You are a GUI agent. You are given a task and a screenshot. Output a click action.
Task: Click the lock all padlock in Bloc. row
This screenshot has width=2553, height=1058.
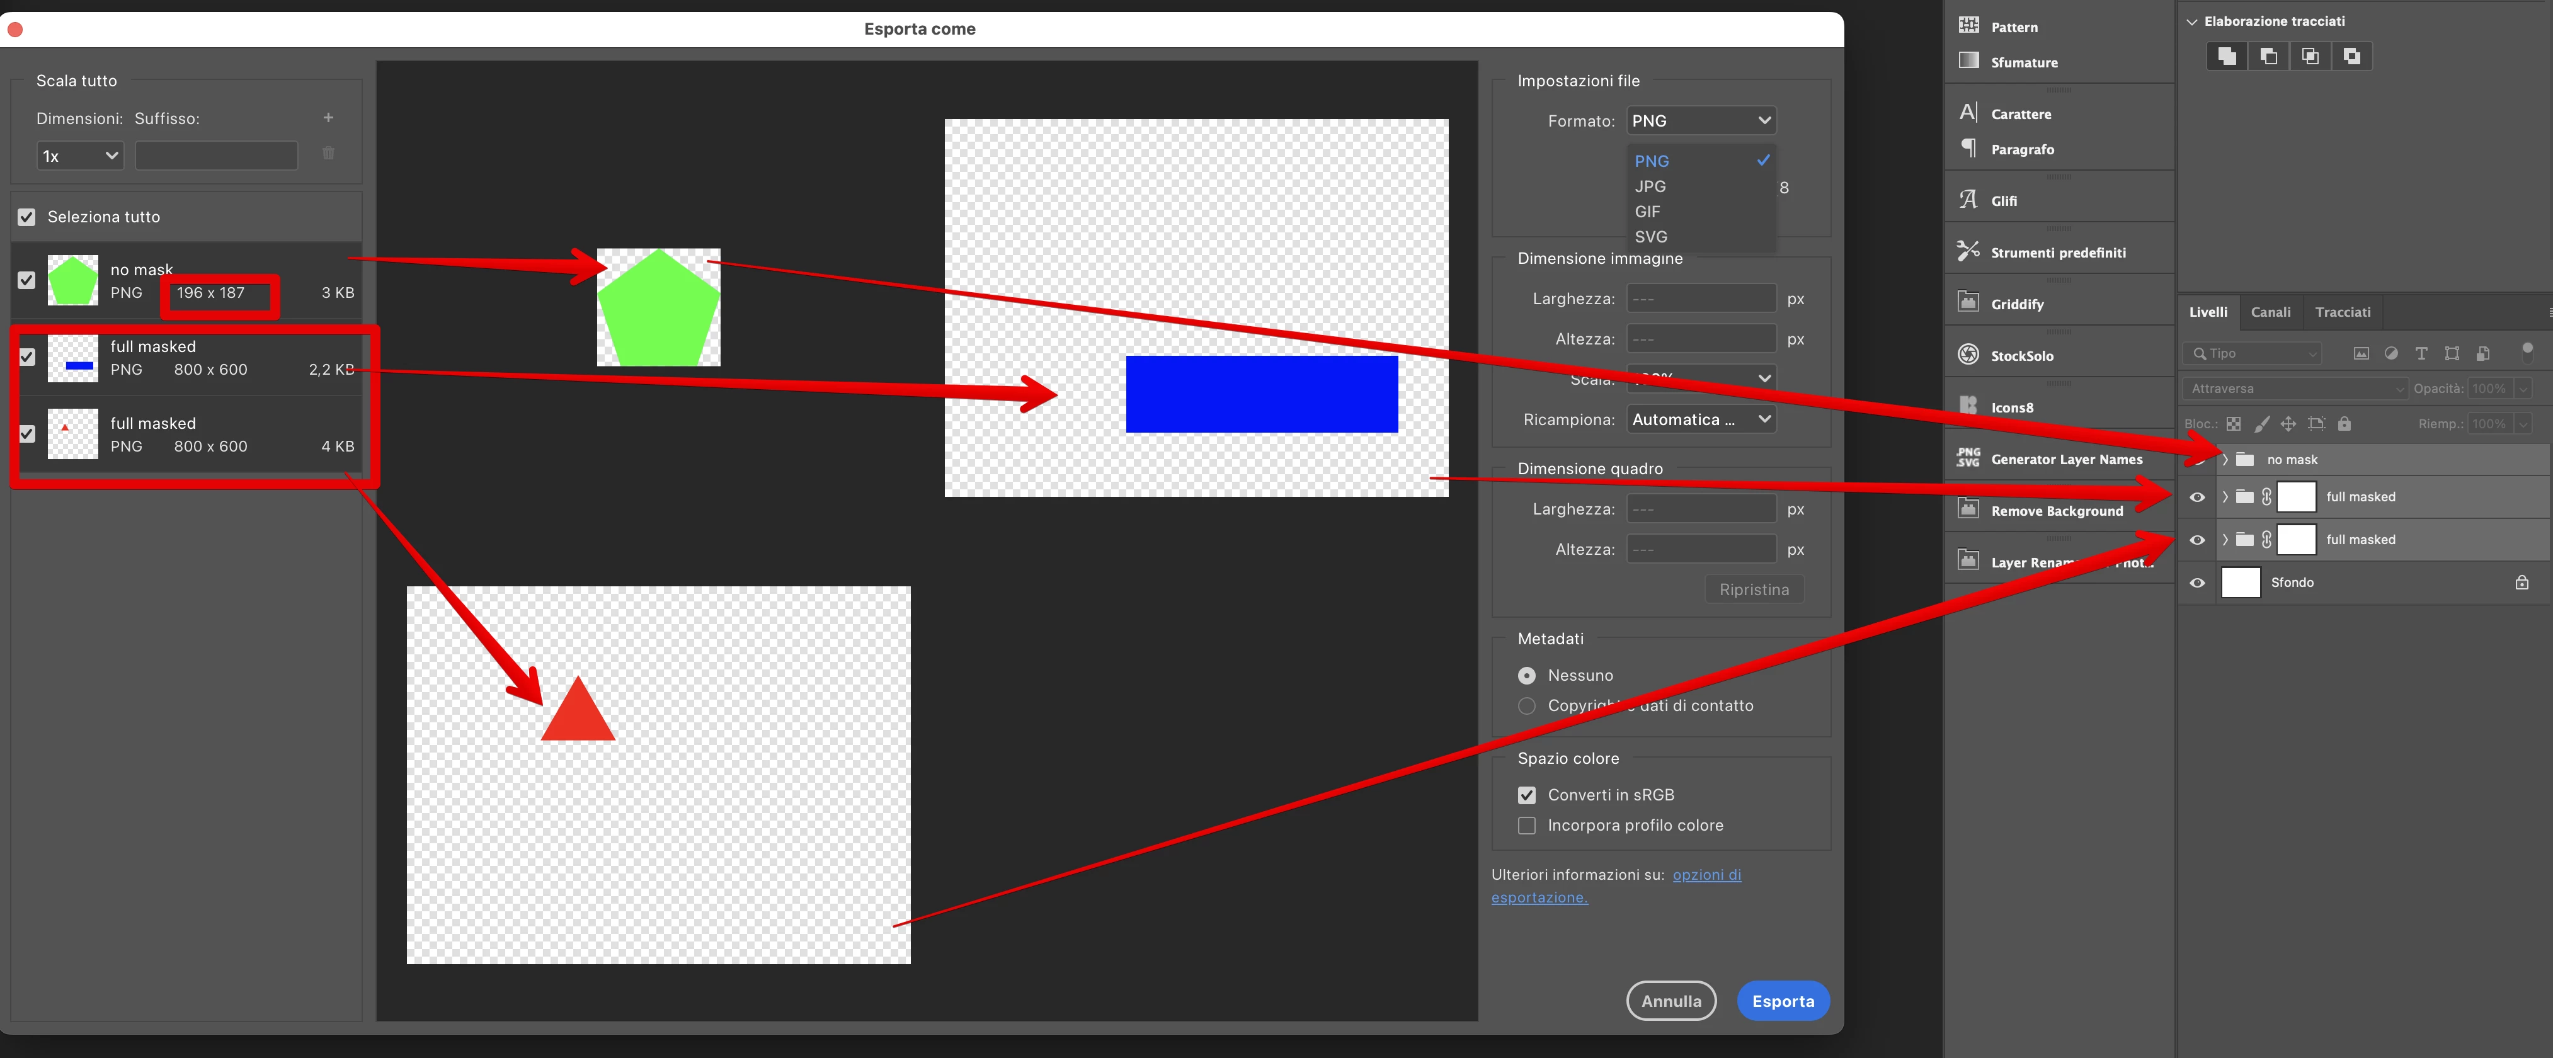[2344, 424]
